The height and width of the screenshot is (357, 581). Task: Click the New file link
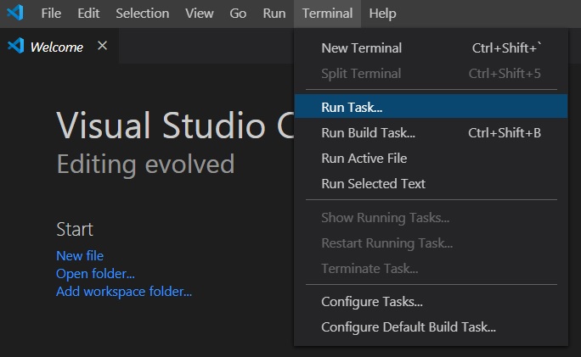click(80, 255)
